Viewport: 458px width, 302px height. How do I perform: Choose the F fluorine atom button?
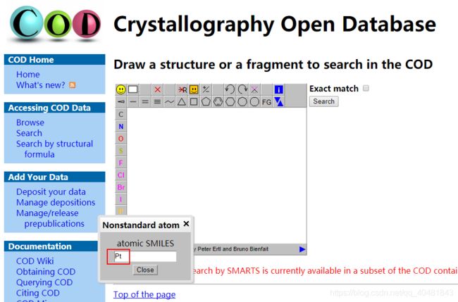pos(121,163)
